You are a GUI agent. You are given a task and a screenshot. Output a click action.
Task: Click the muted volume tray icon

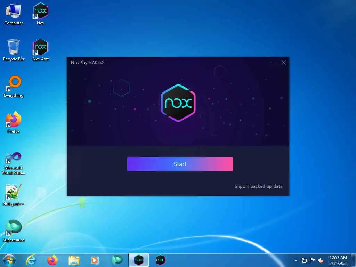click(x=321, y=260)
